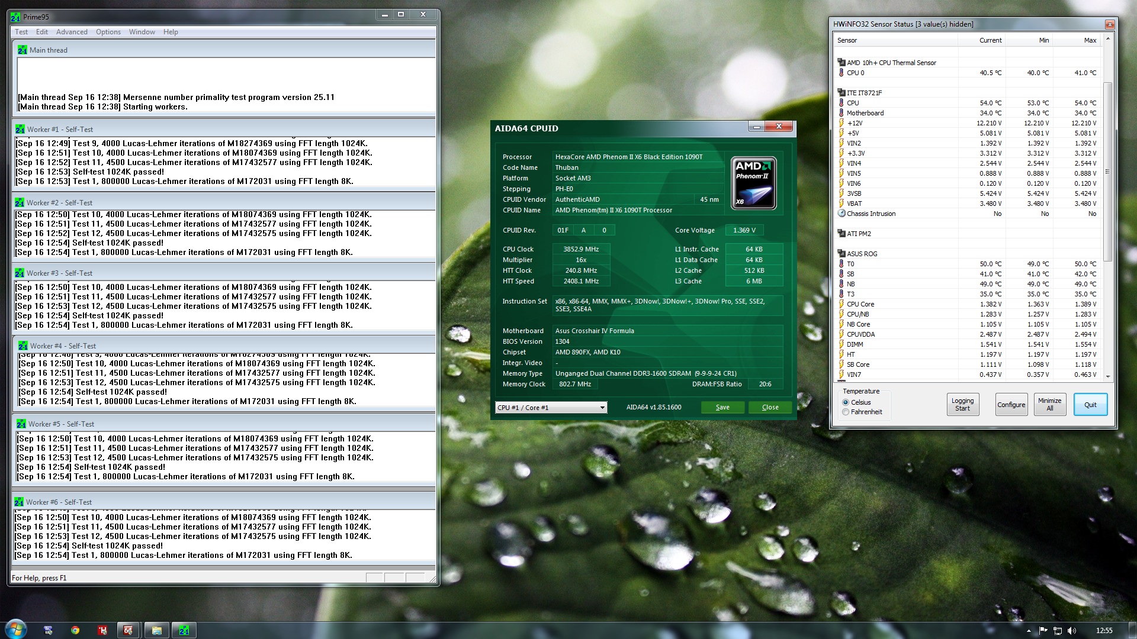Open Google Chrome from the taskbar
The height and width of the screenshot is (639, 1137).
coord(75,630)
